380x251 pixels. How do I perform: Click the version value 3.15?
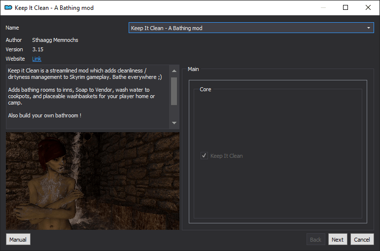[x=38, y=49]
